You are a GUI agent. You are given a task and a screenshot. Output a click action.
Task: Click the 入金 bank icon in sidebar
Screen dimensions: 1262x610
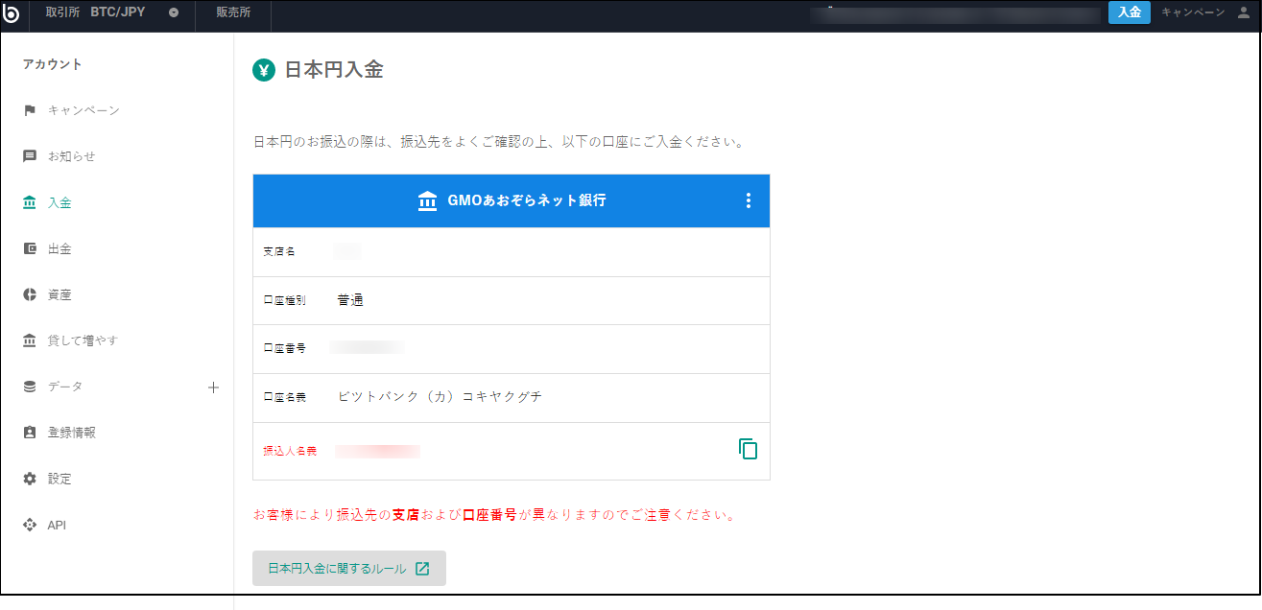(x=30, y=202)
